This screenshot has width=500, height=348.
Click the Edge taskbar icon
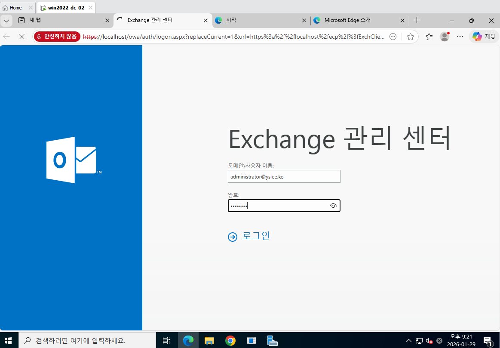pos(188,341)
